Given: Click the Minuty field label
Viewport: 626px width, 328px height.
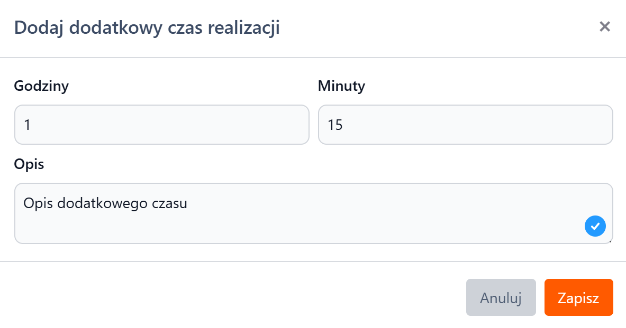Looking at the screenshot, I should pos(341,86).
